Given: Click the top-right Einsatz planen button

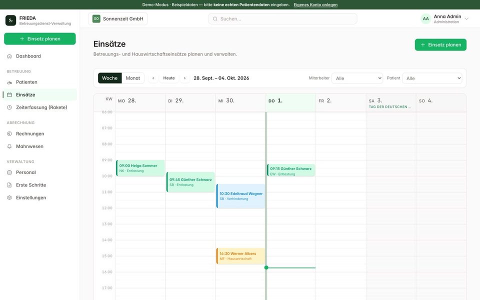Looking at the screenshot, I should pos(440,44).
